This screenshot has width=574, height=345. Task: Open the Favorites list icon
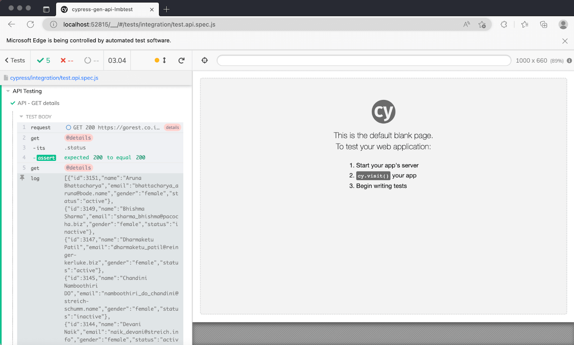[x=525, y=24]
